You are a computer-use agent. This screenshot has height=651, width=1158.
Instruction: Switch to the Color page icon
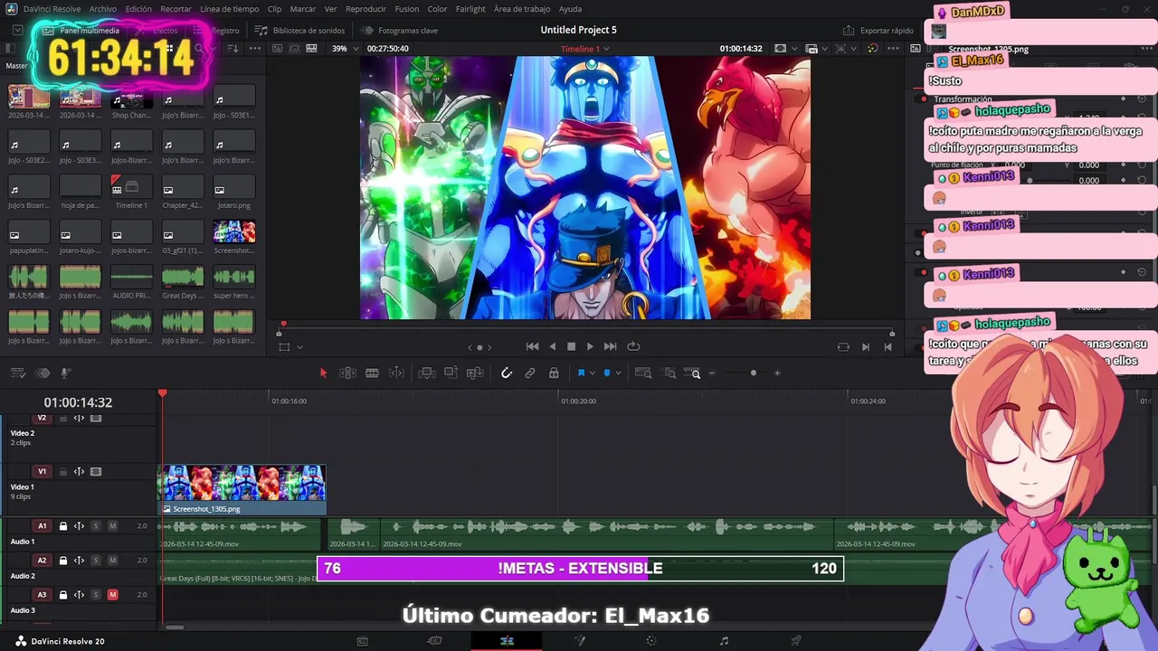(x=651, y=641)
